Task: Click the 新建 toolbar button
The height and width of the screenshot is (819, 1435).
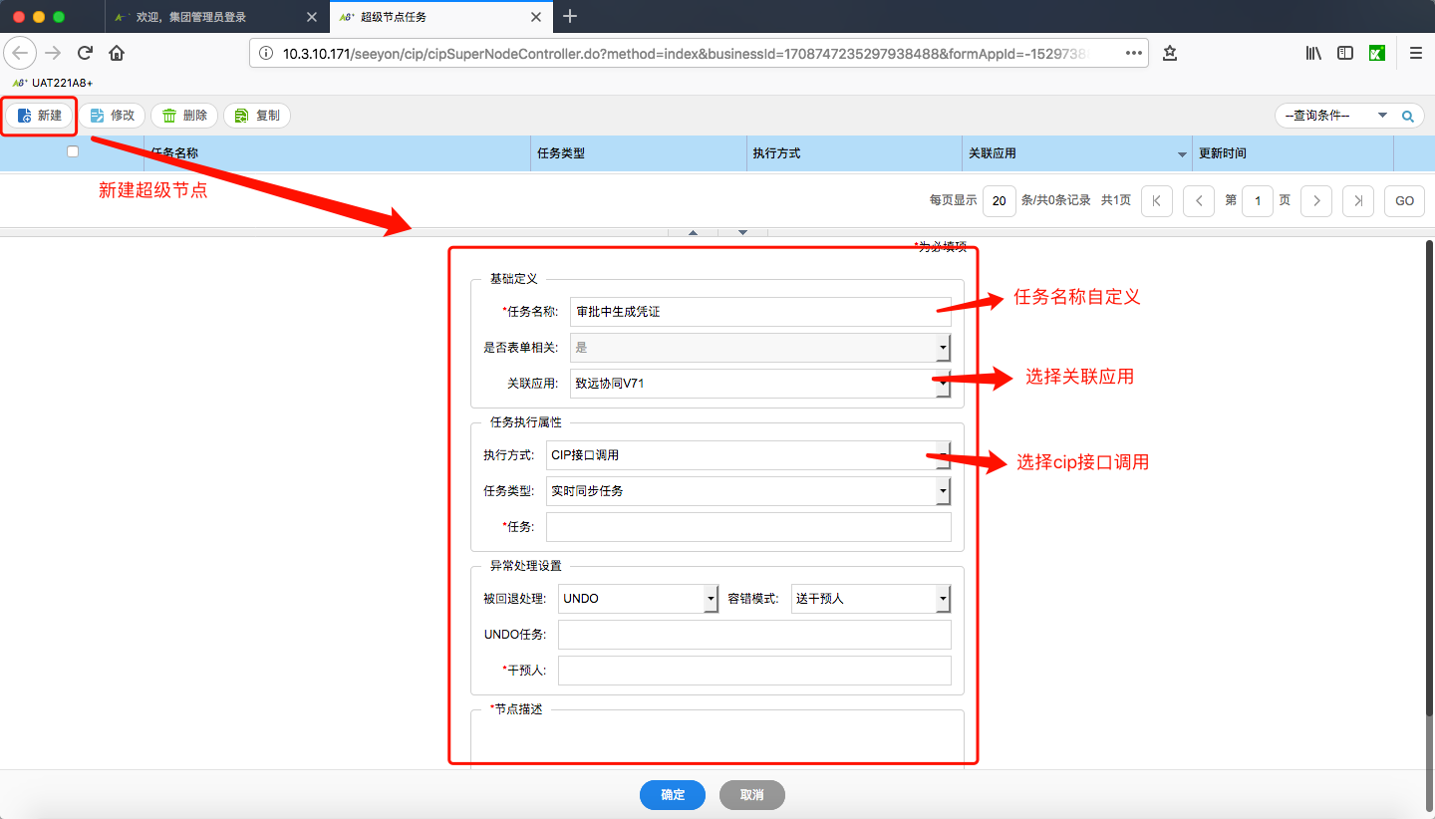Action: tap(40, 116)
